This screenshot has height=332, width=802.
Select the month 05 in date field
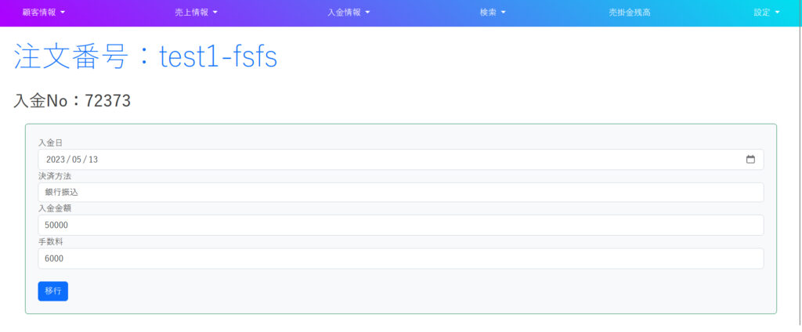[77, 160]
